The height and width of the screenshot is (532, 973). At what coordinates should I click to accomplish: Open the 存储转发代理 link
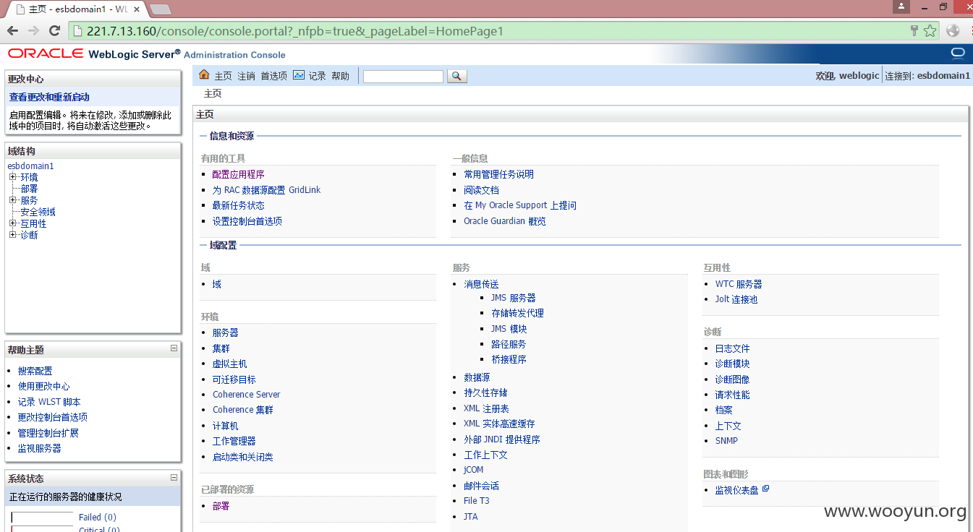coord(517,313)
